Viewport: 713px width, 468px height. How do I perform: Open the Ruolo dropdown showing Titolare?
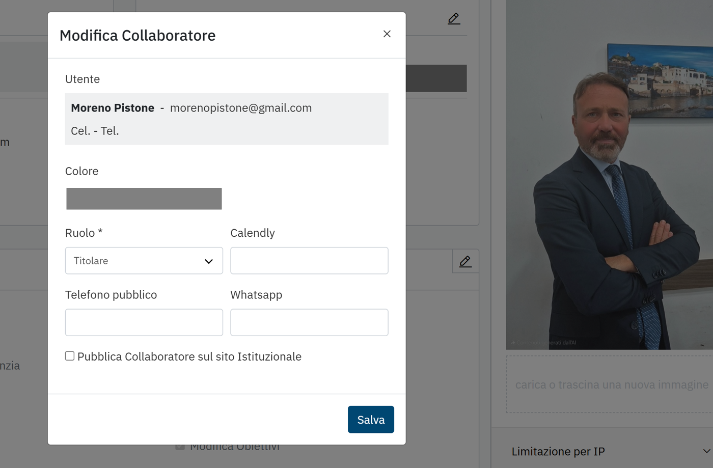click(144, 261)
